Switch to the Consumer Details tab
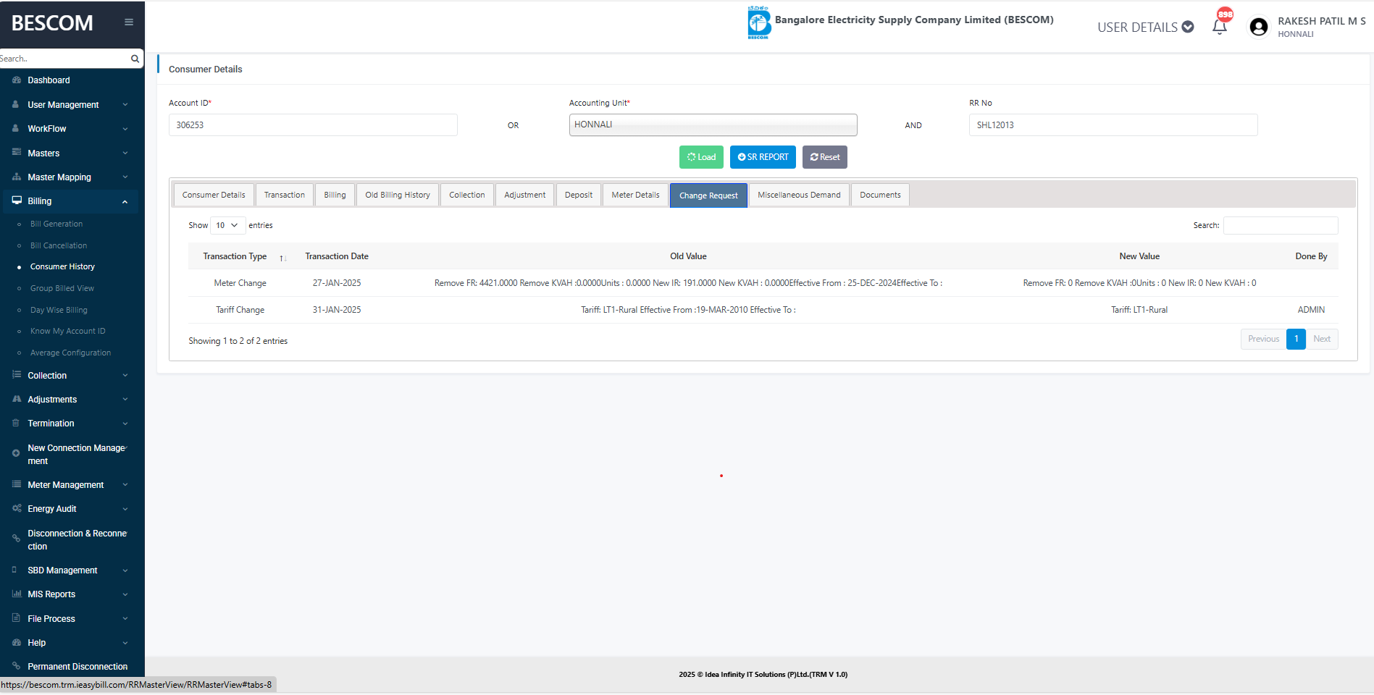1374x695 pixels. tap(214, 195)
